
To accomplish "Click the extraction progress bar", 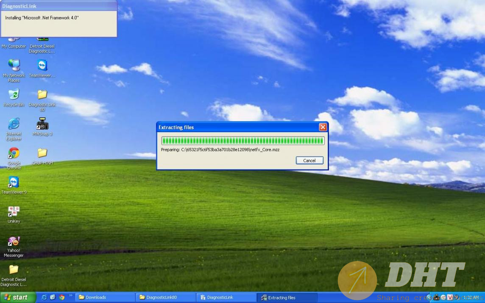I will (242, 141).
